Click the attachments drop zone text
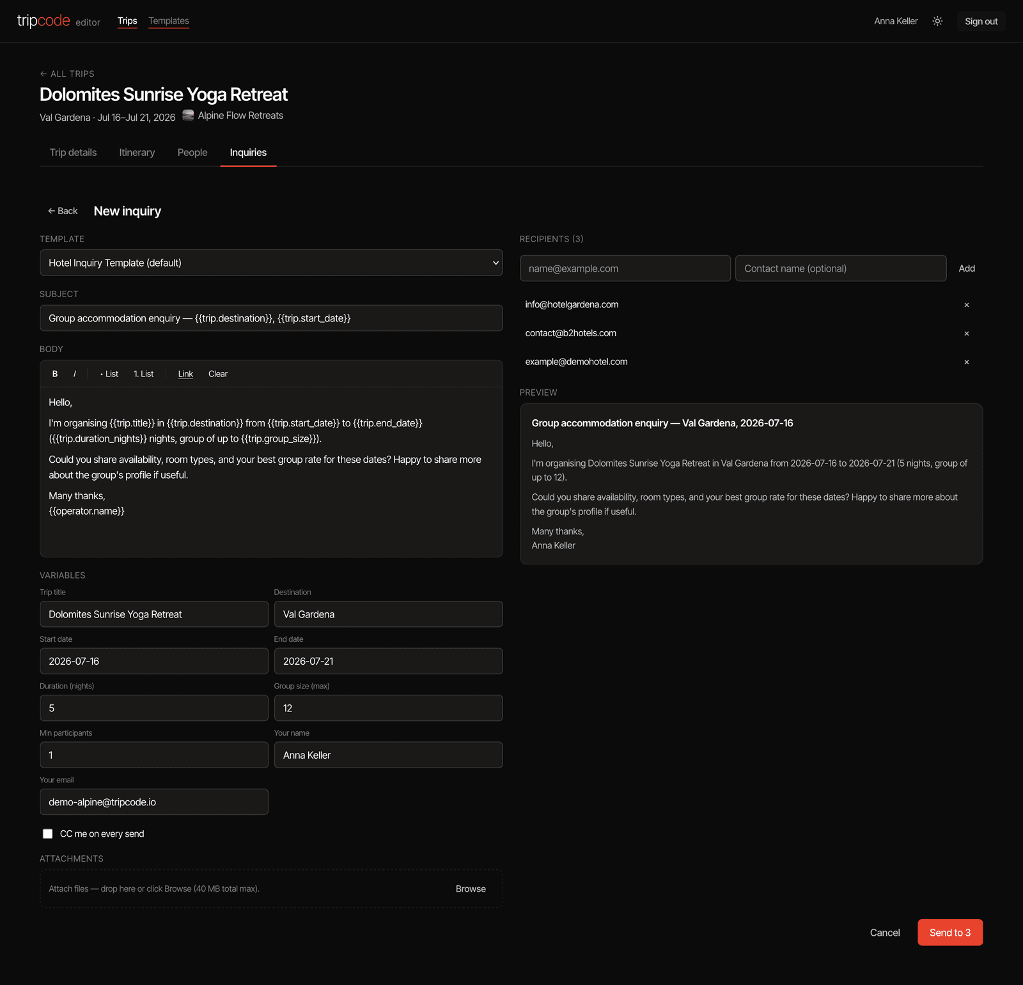The width and height of the screenshot is (1023, 985). pos(154,889)
